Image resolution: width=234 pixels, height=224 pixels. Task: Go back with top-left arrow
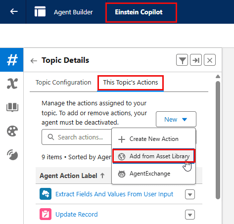[14, 11]
